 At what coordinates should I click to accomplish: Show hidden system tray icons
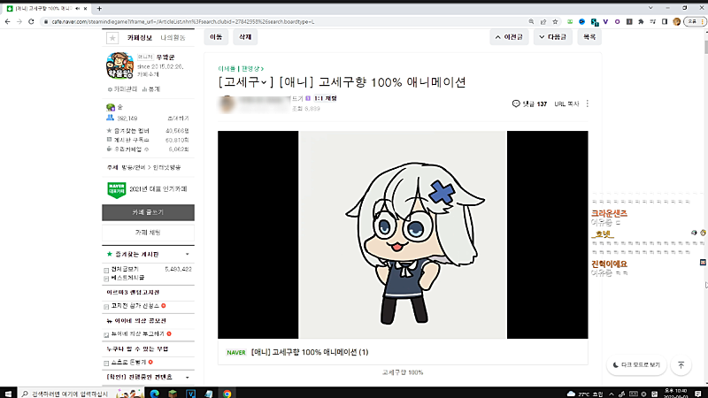pos(612,394)
